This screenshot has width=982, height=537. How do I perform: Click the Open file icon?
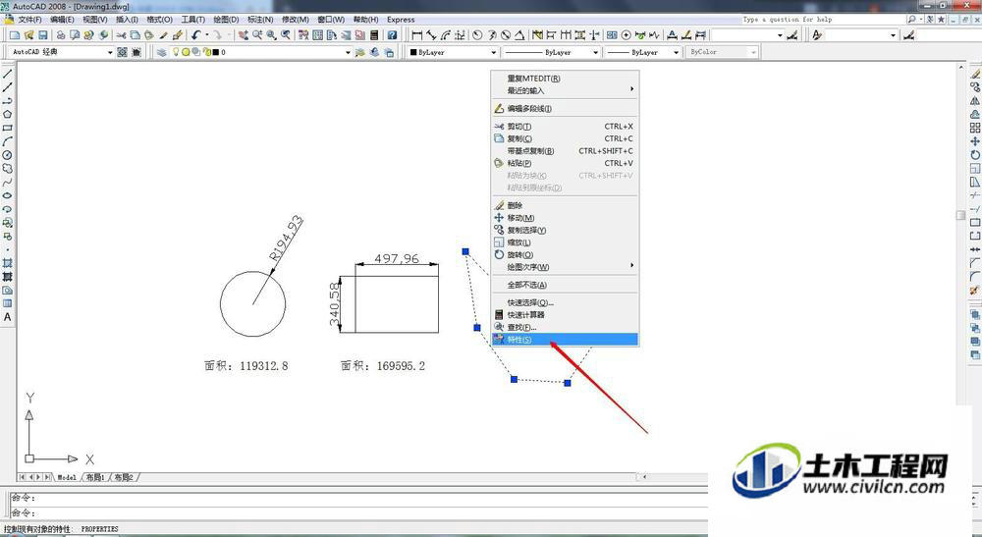point(28,35)
